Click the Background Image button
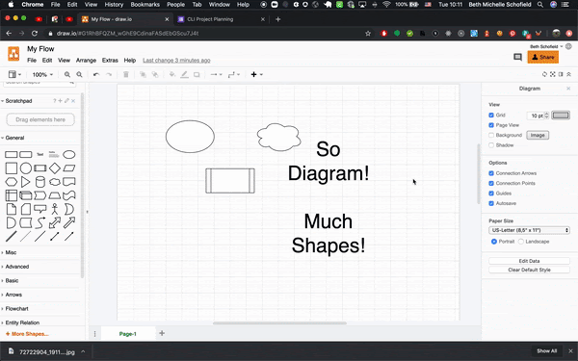This screenshot has height=361, width=578. pyautogui.click(x=538, y=135)
